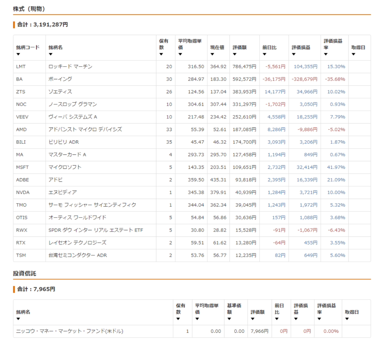Click サーモ フィッシャー サイエンティフィク name

(x=92, y=205)
